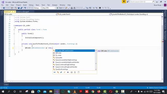Expand the Start button dropdown arrow

point(63,8)
